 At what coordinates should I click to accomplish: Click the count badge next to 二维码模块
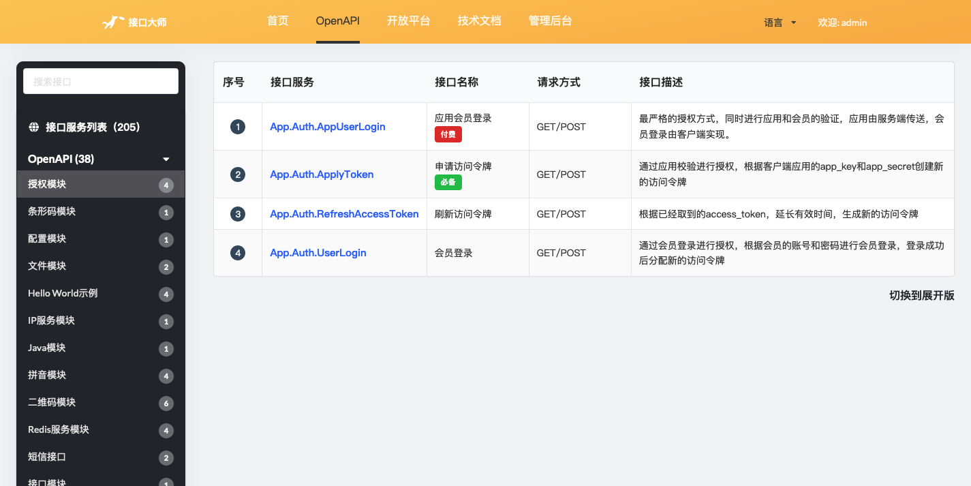[166, 403]
